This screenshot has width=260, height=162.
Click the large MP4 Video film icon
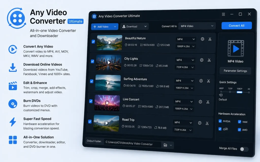[236, 49]
